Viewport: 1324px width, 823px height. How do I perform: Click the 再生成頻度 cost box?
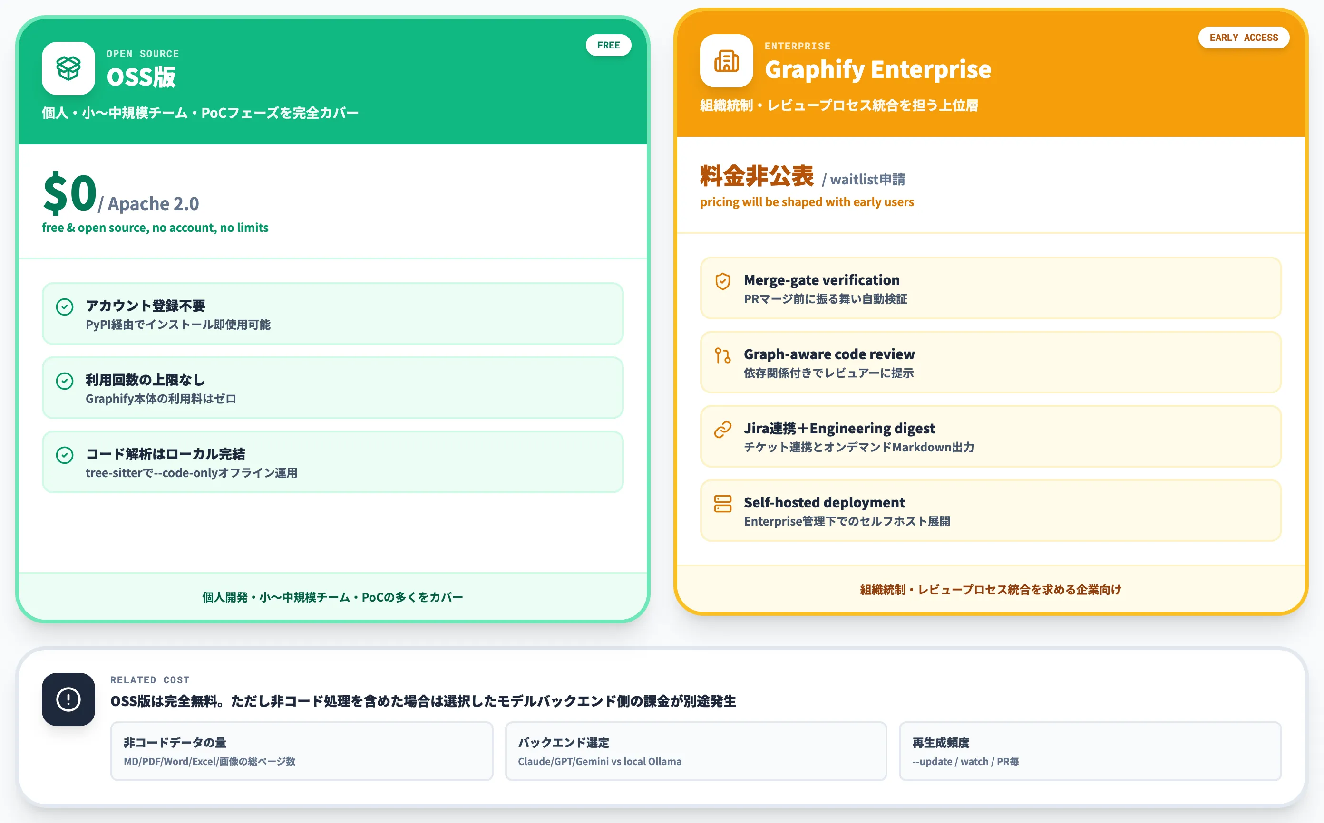[1090, 751]
